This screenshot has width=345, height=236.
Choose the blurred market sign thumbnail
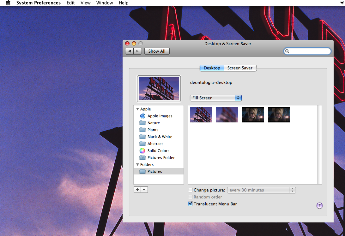(x=227, y=115)
